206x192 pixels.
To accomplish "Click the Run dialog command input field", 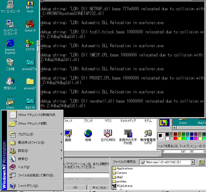I will click(x=86, y=175).
